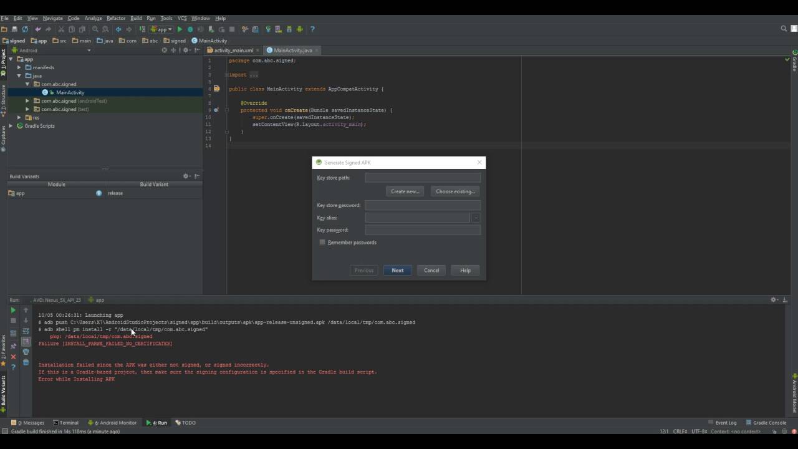
Task: Expand the res folder
Action: [19, 117]
